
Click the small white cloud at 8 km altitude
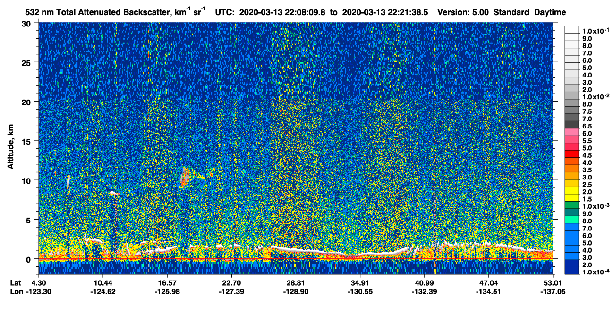click(x=114, y=193)
